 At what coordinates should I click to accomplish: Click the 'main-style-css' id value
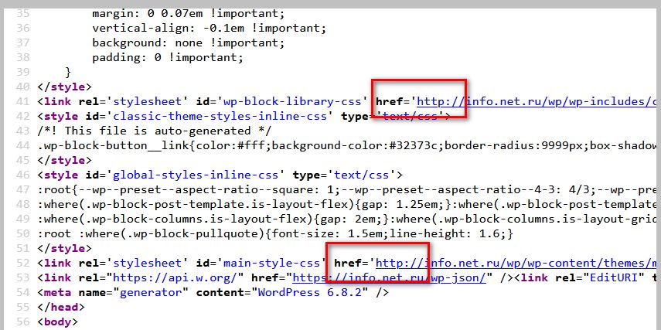(x=271, y=263)
